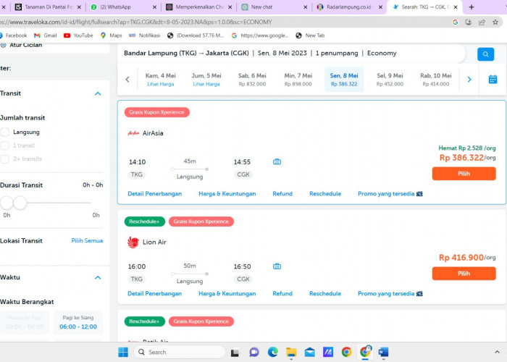Screen dimensions: 507x362
Task: Select Min, 7 Mei date tab
Action: tap(298, 80)
